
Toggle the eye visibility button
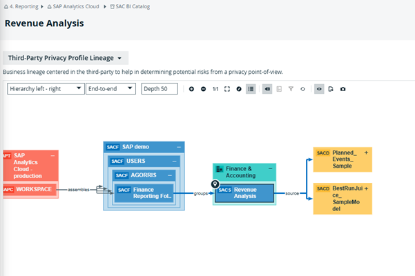click(319, 89)
